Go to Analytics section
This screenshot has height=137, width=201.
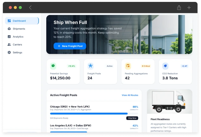pyautogui.click(x=22, y=36)
